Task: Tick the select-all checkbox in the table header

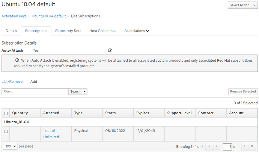Action: click(6, 113)
